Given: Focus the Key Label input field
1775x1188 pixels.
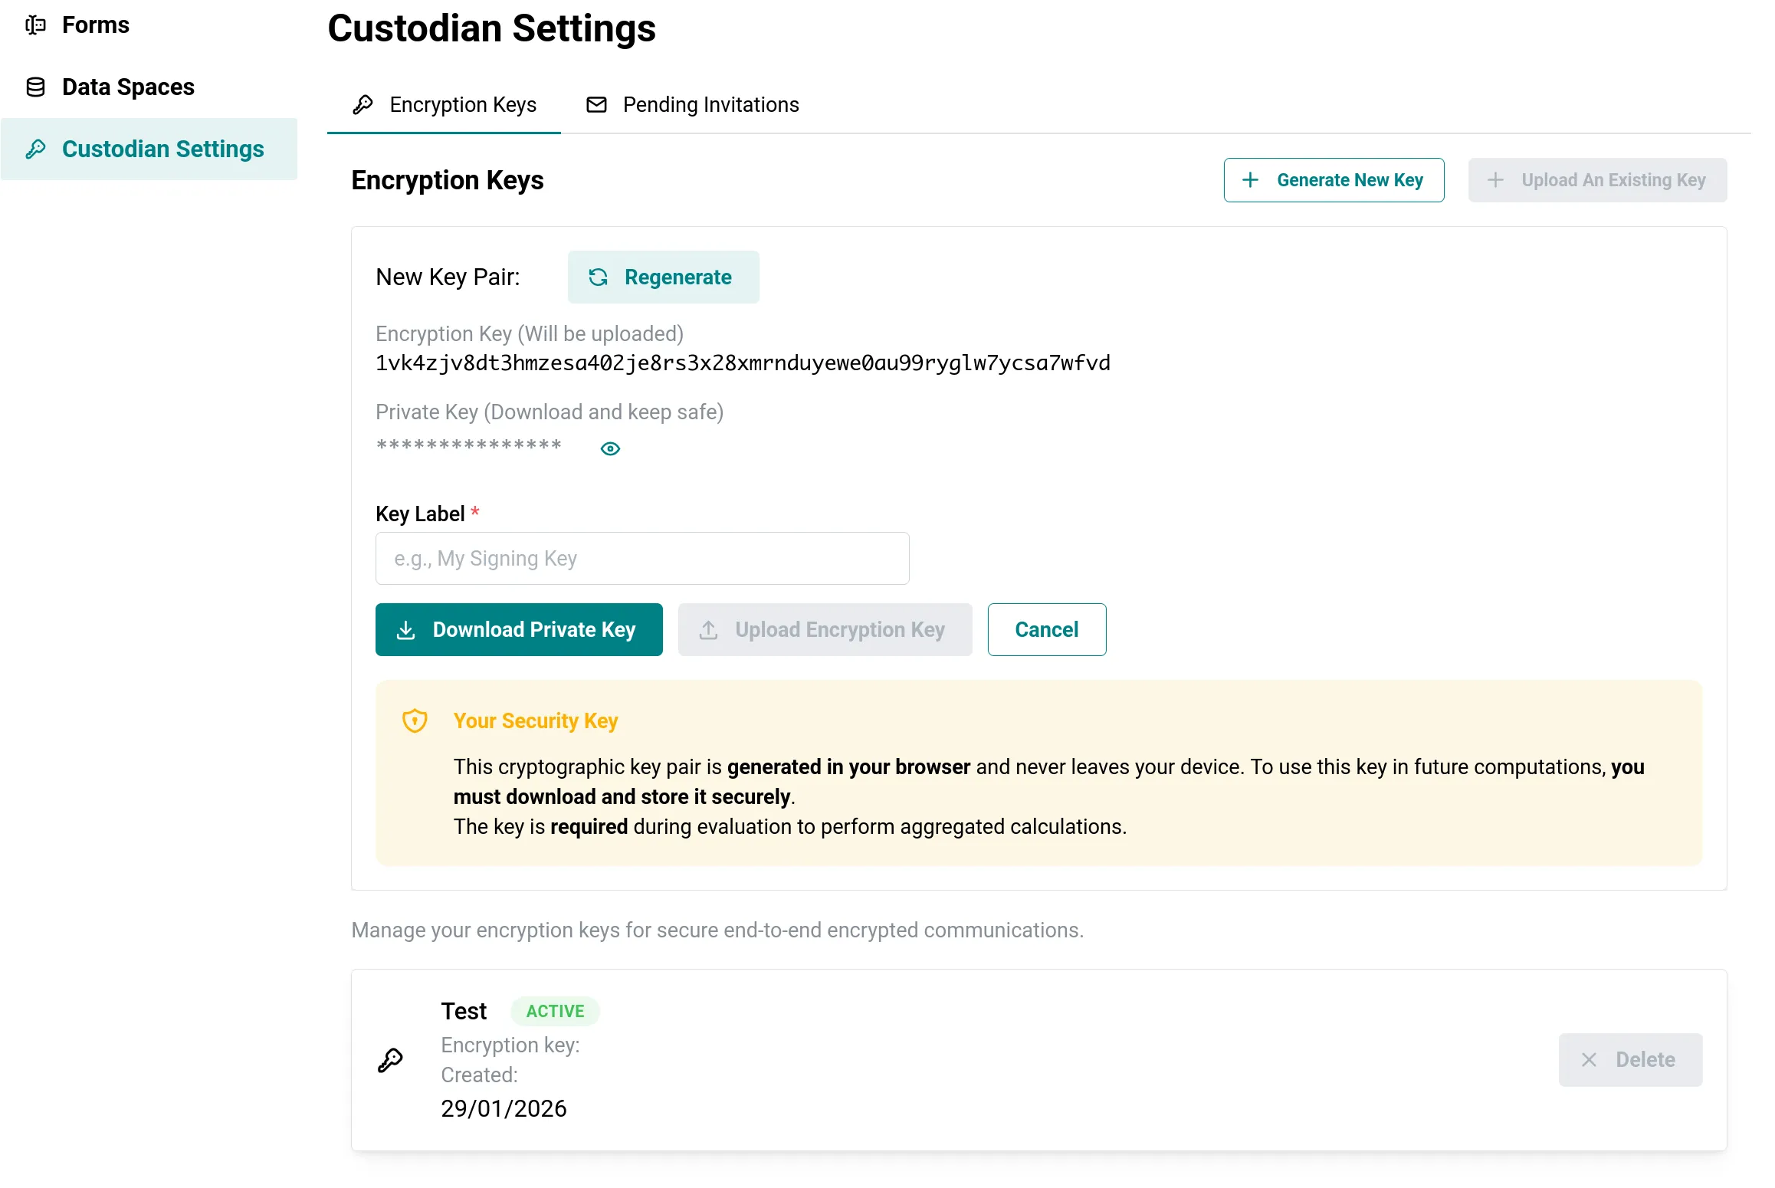Looking at the screenshot, I should (642, 559).
